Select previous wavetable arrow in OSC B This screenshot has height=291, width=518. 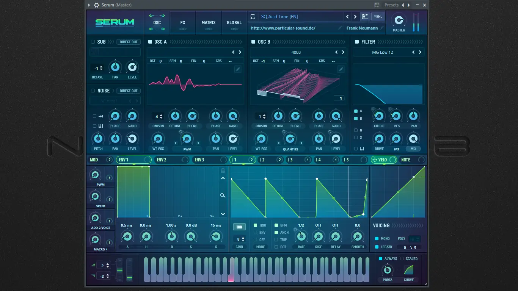(336, 52)
